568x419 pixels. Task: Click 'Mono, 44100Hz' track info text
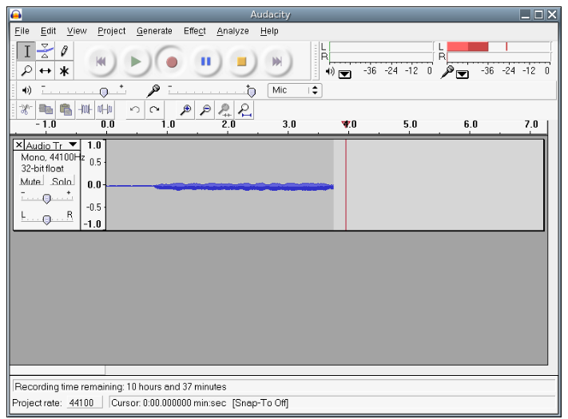pos(53,157)
